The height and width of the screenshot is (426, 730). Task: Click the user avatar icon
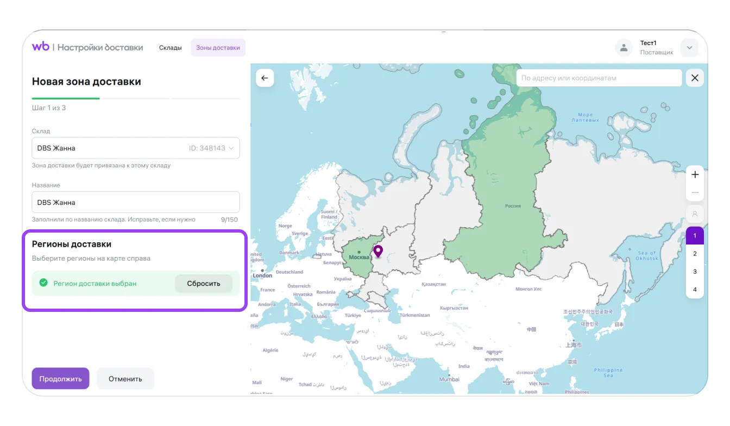pyautogui.click(x=624, y=48)
